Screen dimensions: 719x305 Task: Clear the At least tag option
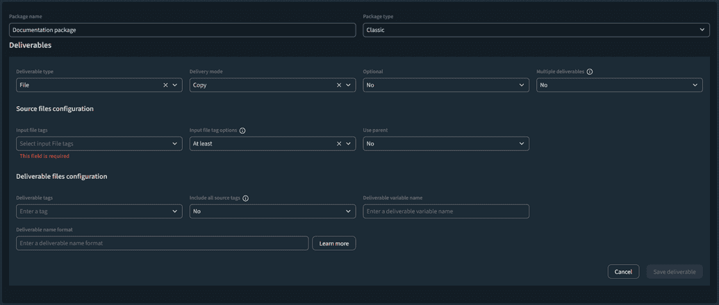(339, 143)
